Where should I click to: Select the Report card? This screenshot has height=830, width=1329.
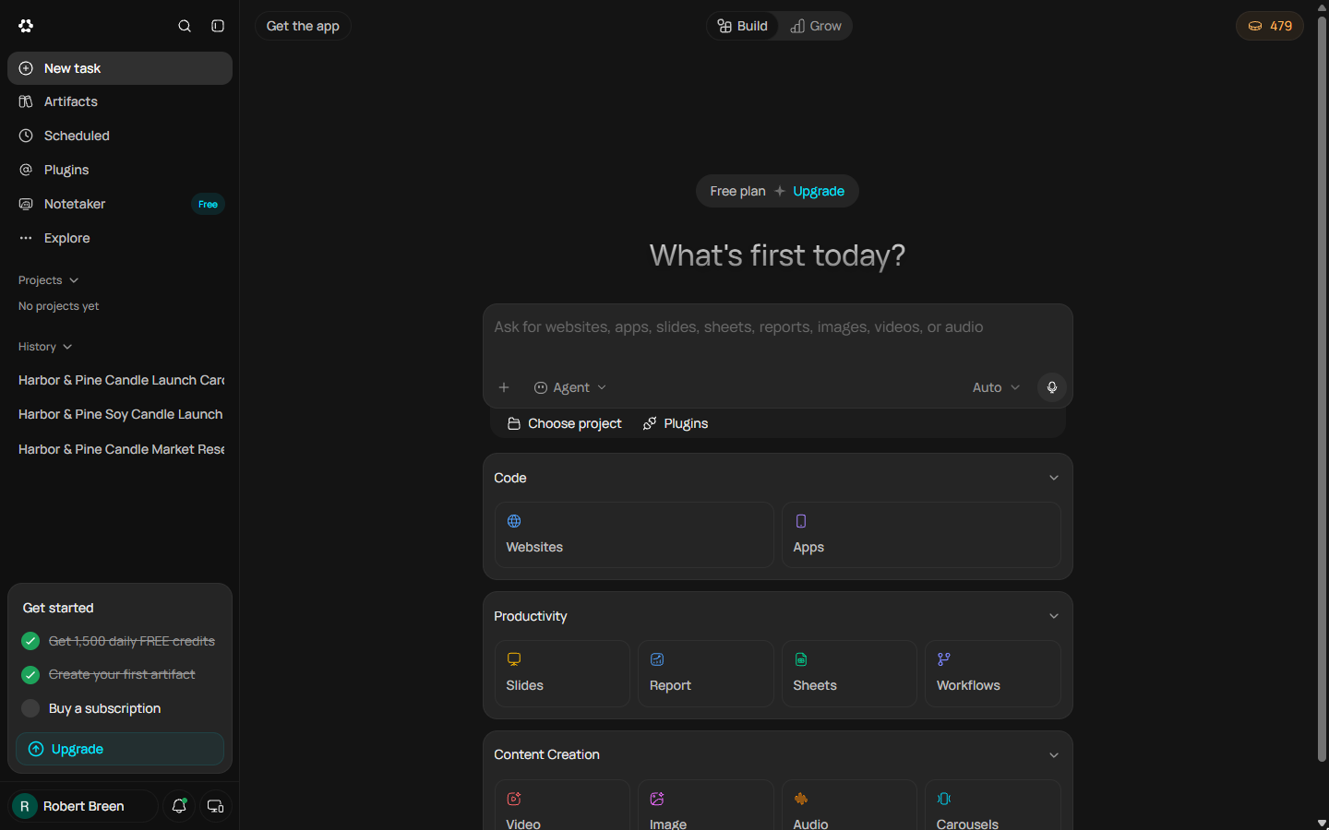(x=705, y=673)
